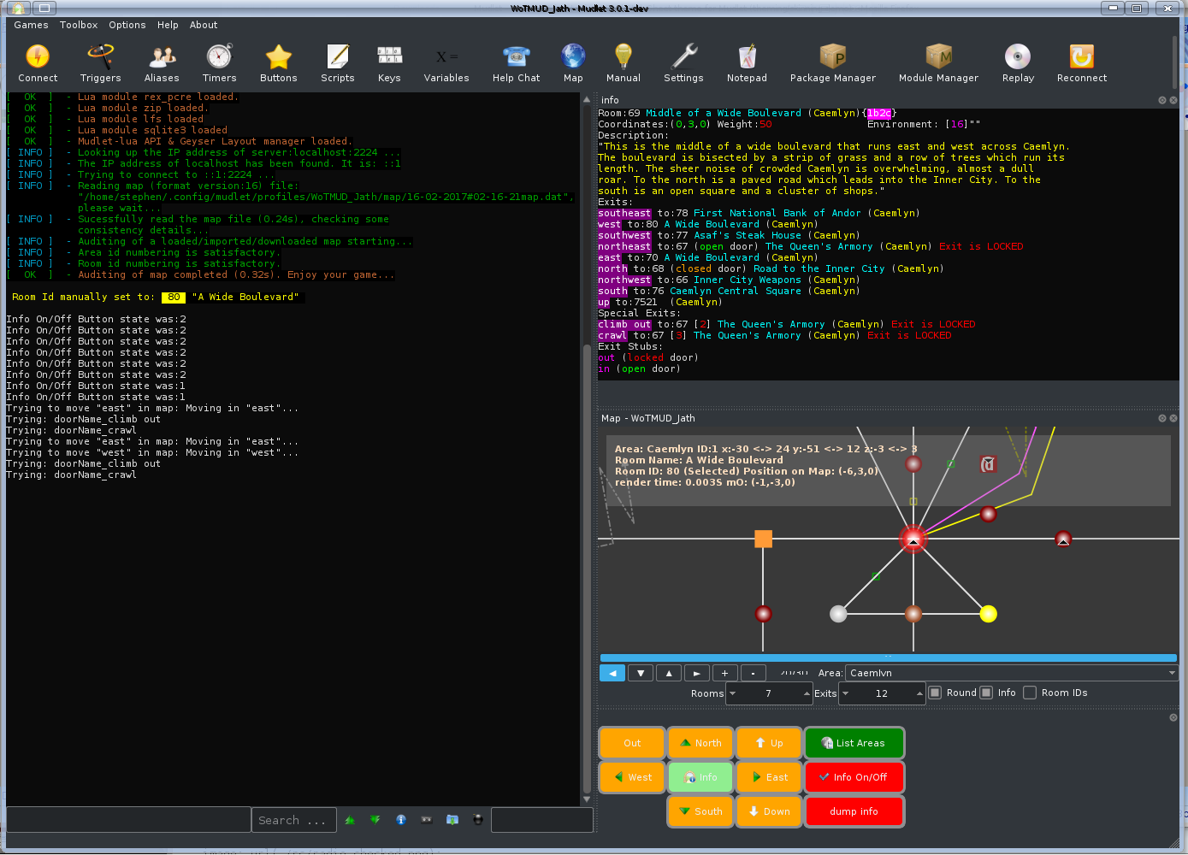Open the Replay disc icon

(1018, 64)
